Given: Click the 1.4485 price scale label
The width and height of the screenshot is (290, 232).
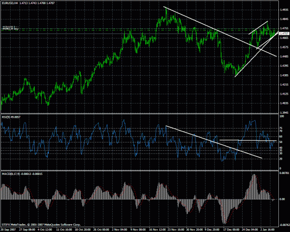Looking at the screenshot, I should click(x=284, y=57).
